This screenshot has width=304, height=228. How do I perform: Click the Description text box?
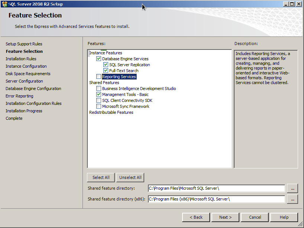click(x=266, y=109)
